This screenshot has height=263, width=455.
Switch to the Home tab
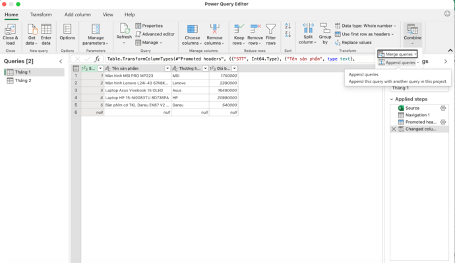tap(11, 14)
